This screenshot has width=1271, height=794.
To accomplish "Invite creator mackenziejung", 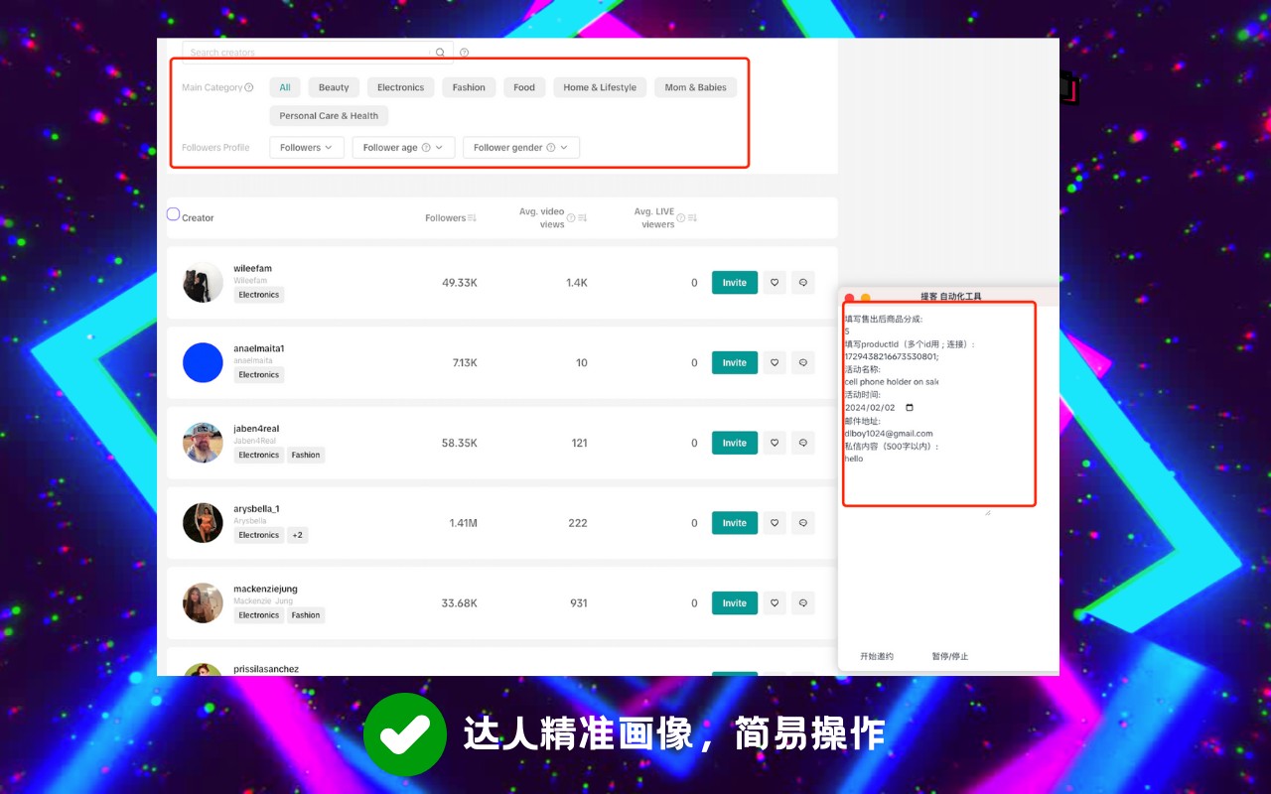I will (735, 602).
